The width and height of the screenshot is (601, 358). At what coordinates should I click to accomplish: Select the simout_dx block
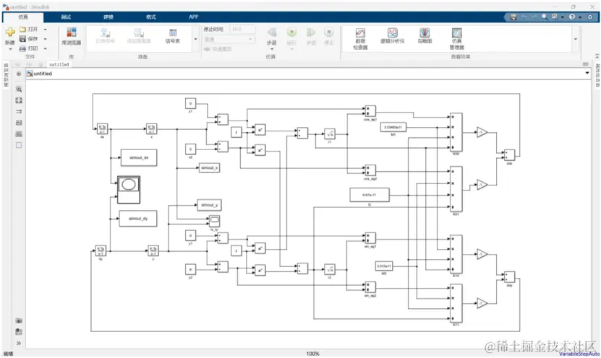point(139,157)
